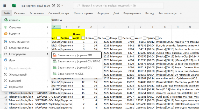Choose Завантажити як ODS
199x109 pixels.
click(76, 74)
